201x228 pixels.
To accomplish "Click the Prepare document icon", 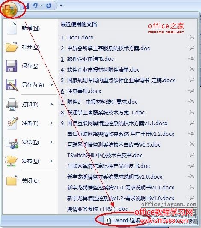I will (x=12, y=123).
